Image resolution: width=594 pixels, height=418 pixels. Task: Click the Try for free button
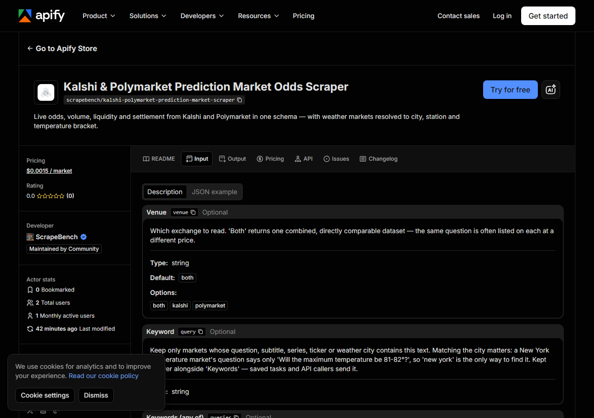click(x=510, y=90)
